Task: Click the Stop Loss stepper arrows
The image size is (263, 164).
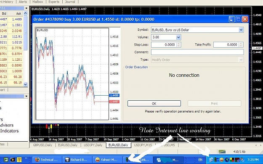Action: point(179,45)
